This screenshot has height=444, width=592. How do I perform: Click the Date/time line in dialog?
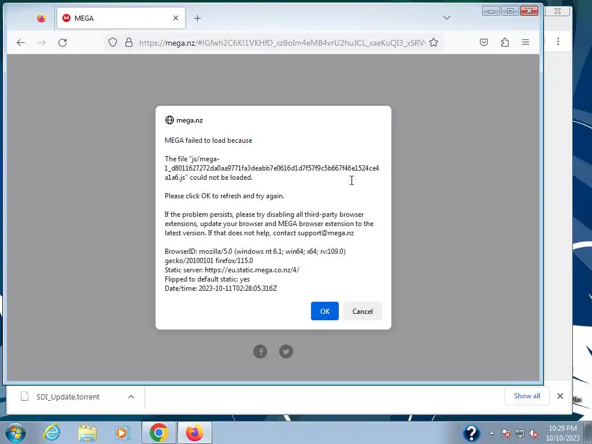[220, 288]
